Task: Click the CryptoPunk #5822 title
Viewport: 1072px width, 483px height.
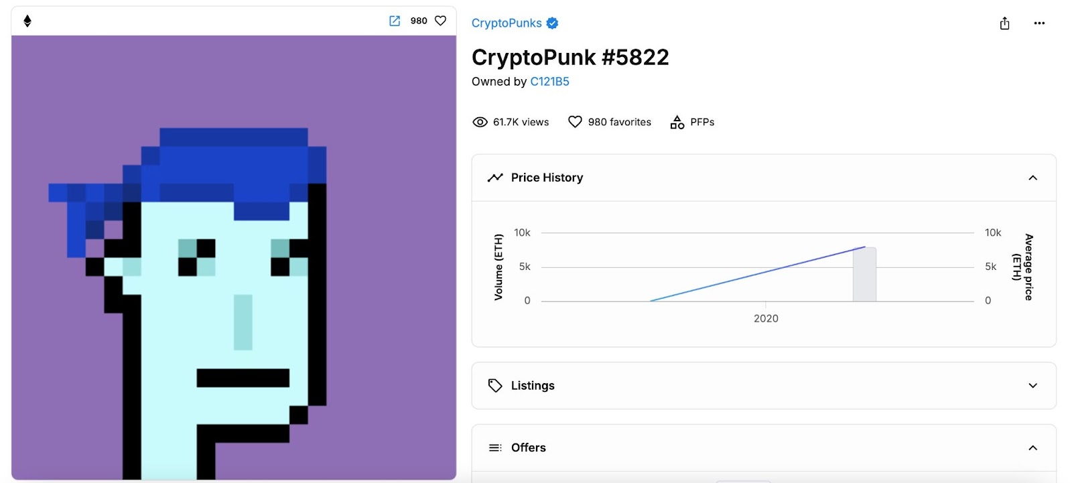Action: click(570, 58)
